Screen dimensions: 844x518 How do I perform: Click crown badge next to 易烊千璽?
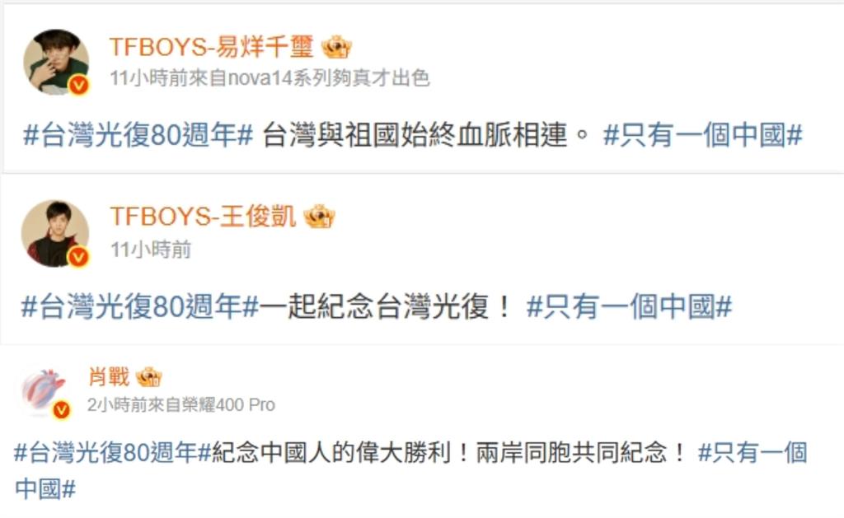[336, 47]
